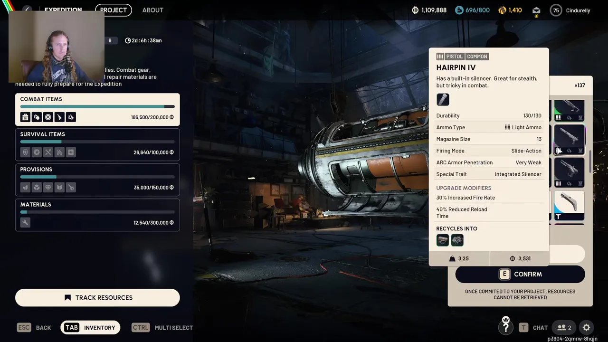This screenshot has width=608, height=342.
Task: Click the 186,500/200,000 combat value
Action: pos(152,117)
